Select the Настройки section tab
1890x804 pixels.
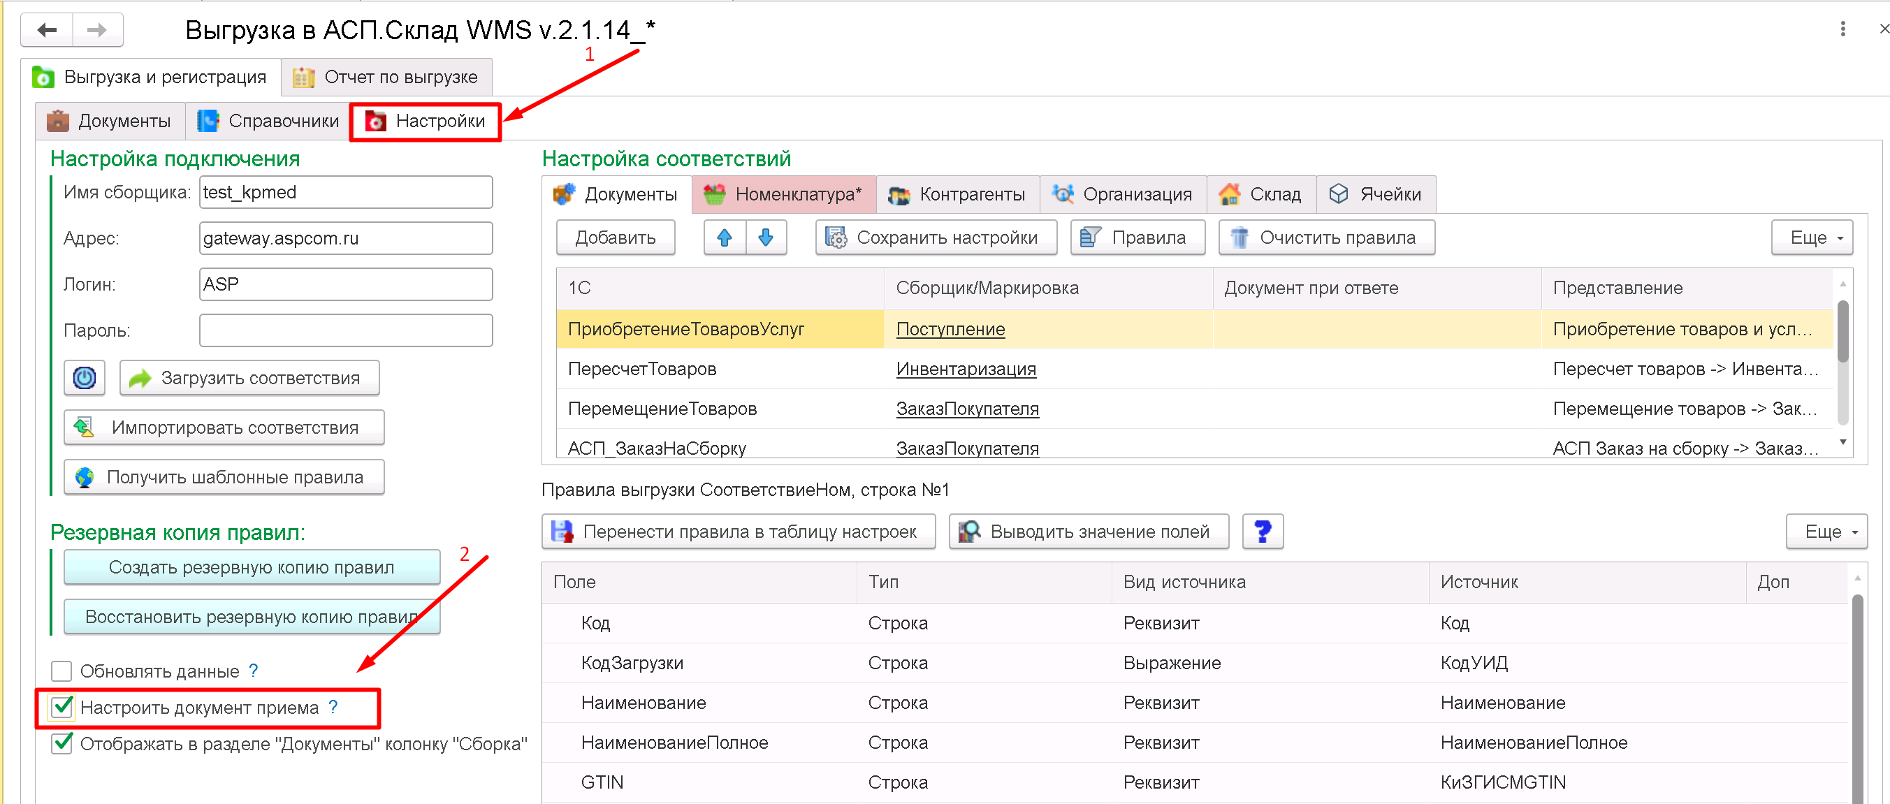[426, 121]
